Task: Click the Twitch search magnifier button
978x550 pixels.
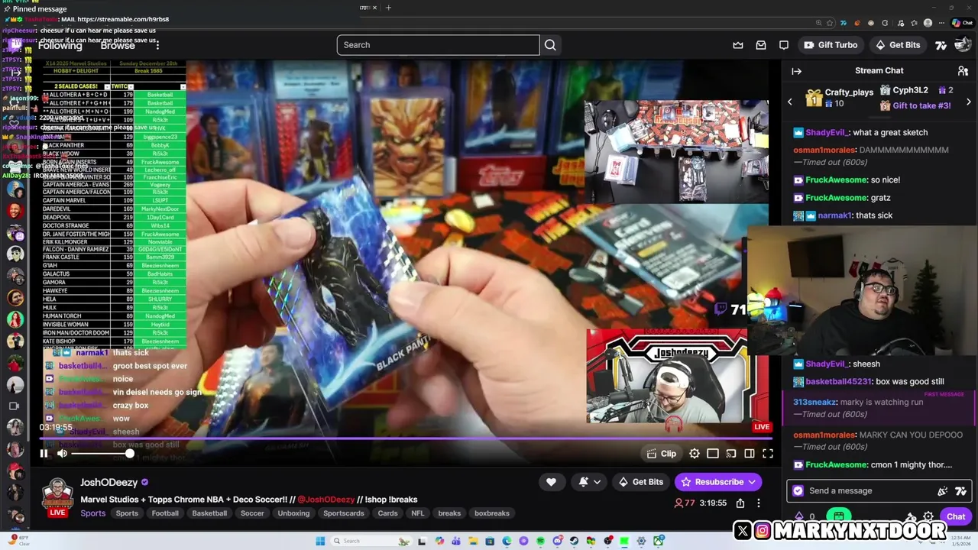Action: (x=550, y=45)
